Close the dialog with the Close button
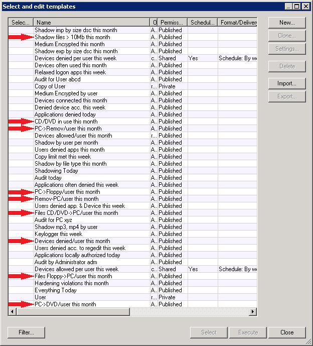The image size is (313, 346). tap(287, 332)
